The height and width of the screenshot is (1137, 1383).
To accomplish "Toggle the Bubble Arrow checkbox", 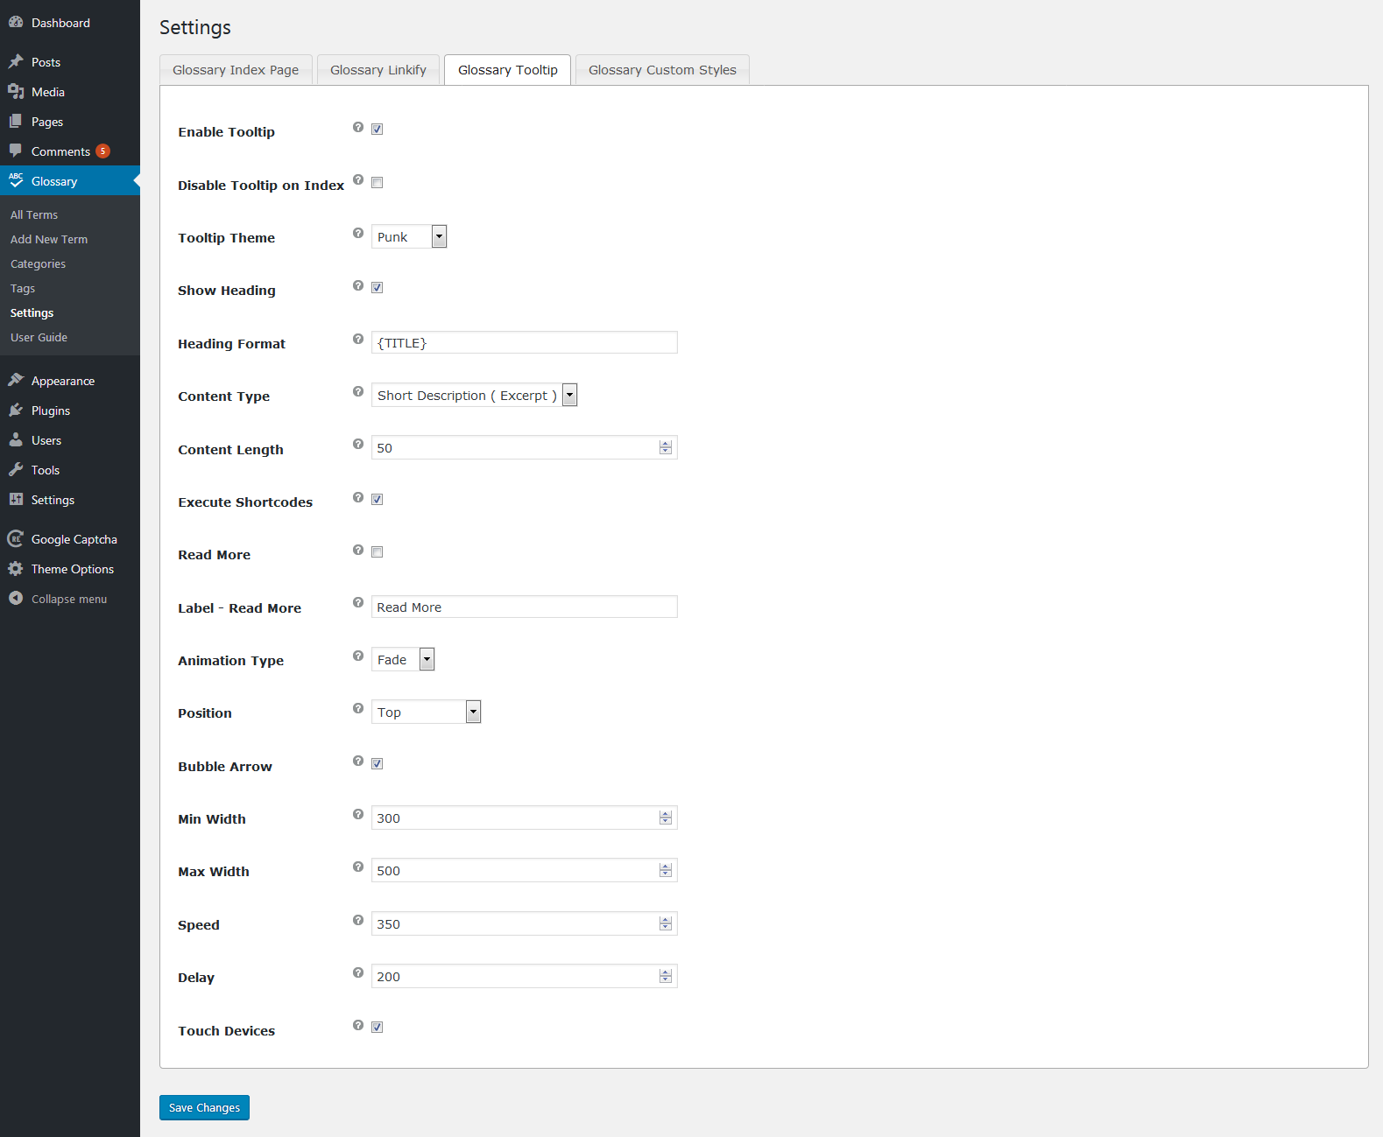I will [378, 764].
